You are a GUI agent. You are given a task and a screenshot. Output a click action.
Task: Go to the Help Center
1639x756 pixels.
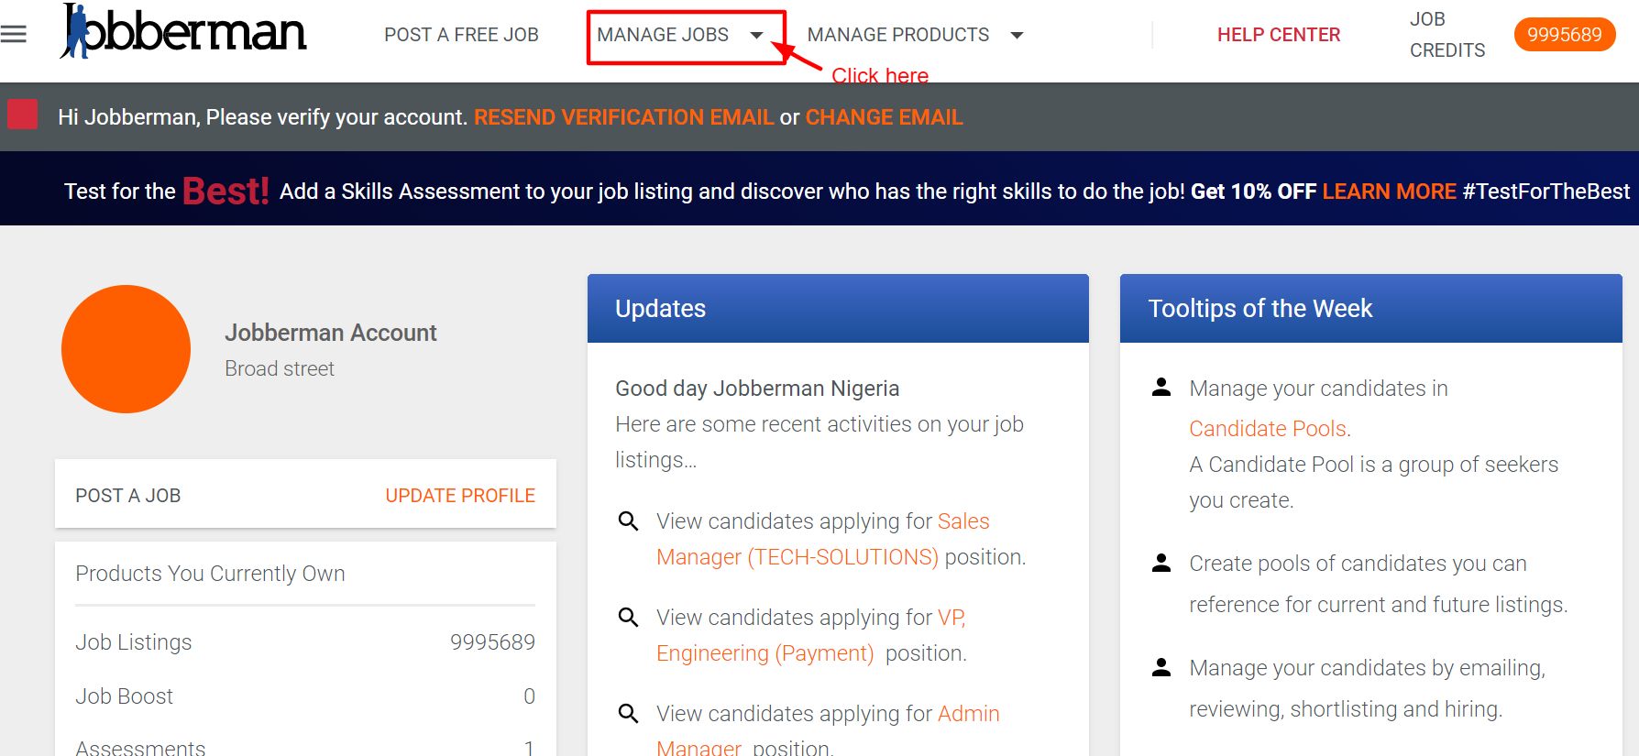tap(1279, 35)
